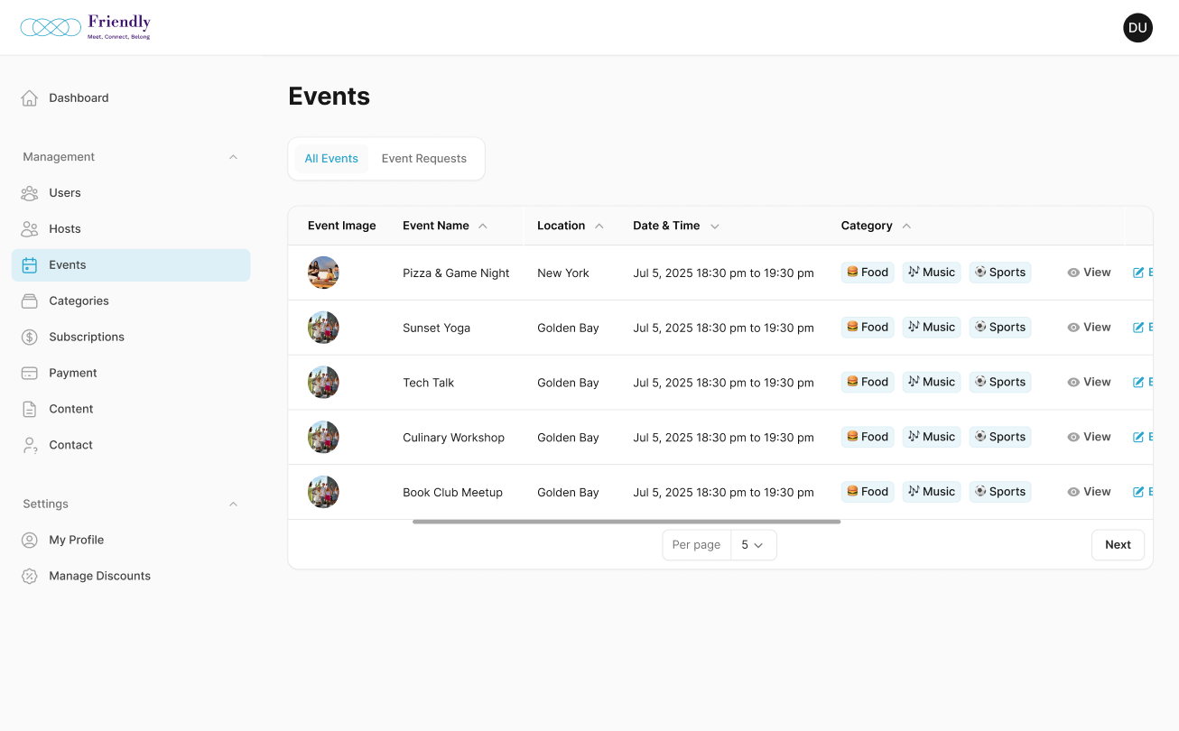
Task: Click the Categories stack icon
Action: click(30, 301)
